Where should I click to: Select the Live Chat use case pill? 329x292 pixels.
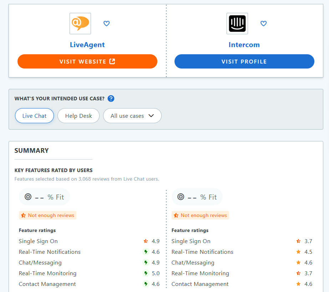(34, 116)
